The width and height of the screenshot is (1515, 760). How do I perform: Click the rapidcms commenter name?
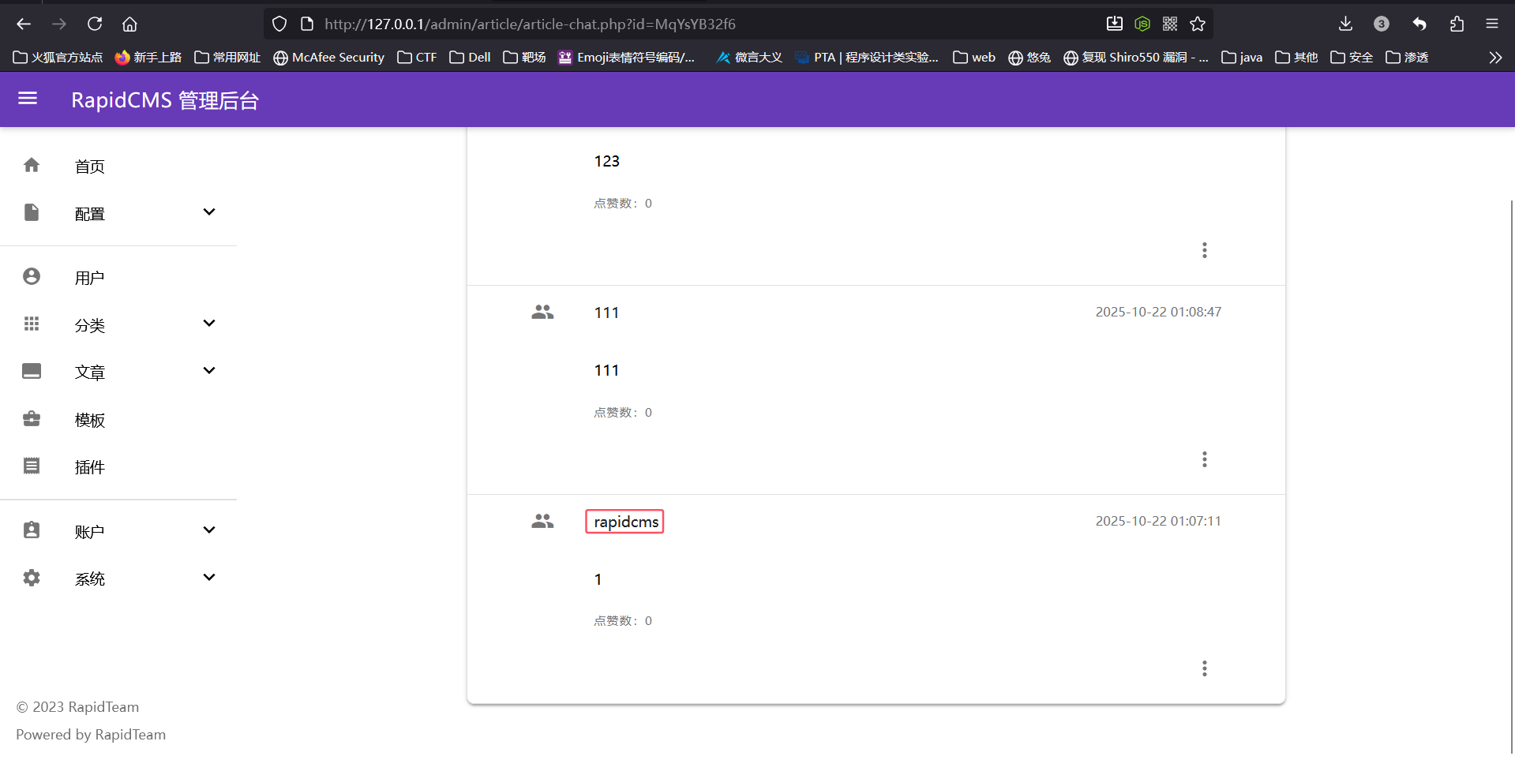coord(625,522)
